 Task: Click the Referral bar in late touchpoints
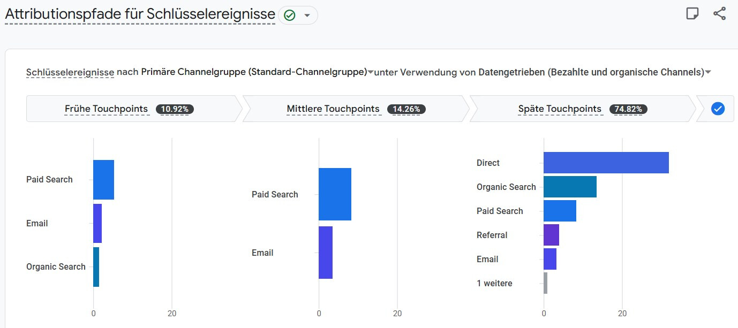(x=551, y=235)
